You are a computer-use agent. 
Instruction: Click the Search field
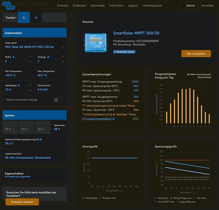click(x=189, y=5)
